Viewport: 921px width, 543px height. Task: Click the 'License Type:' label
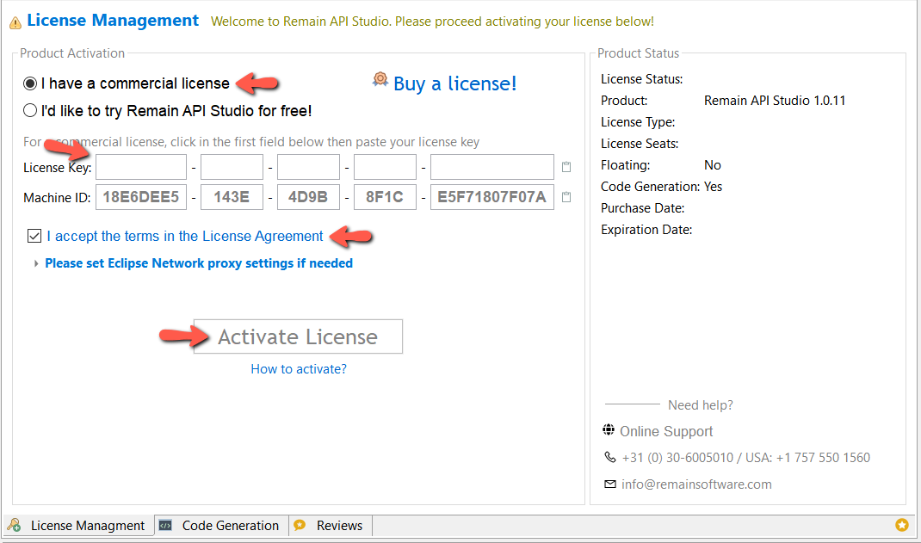tap(638, 122)
